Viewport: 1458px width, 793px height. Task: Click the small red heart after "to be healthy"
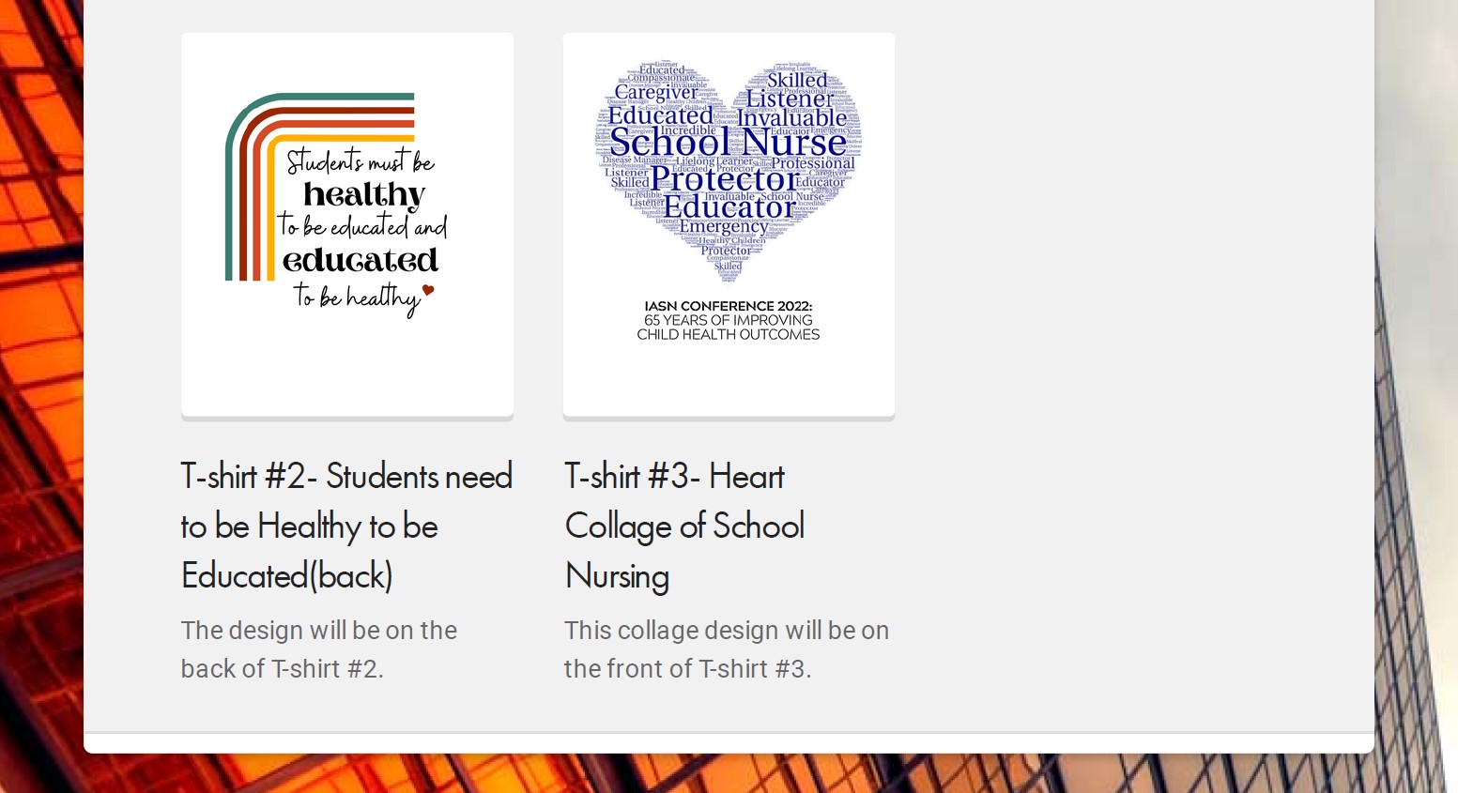point(428,290)
